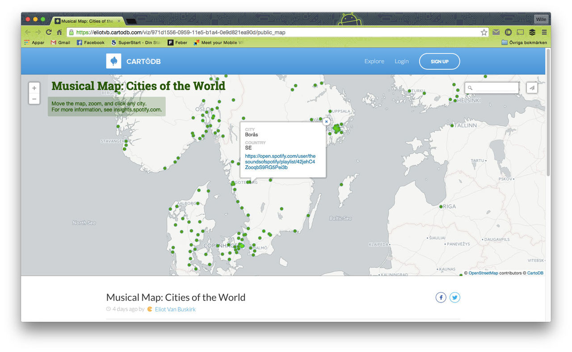Click the 'Borås' city name in popup
Image resolution: width=572 pixels, height=352 pixels.
click(x=252, y=134)
